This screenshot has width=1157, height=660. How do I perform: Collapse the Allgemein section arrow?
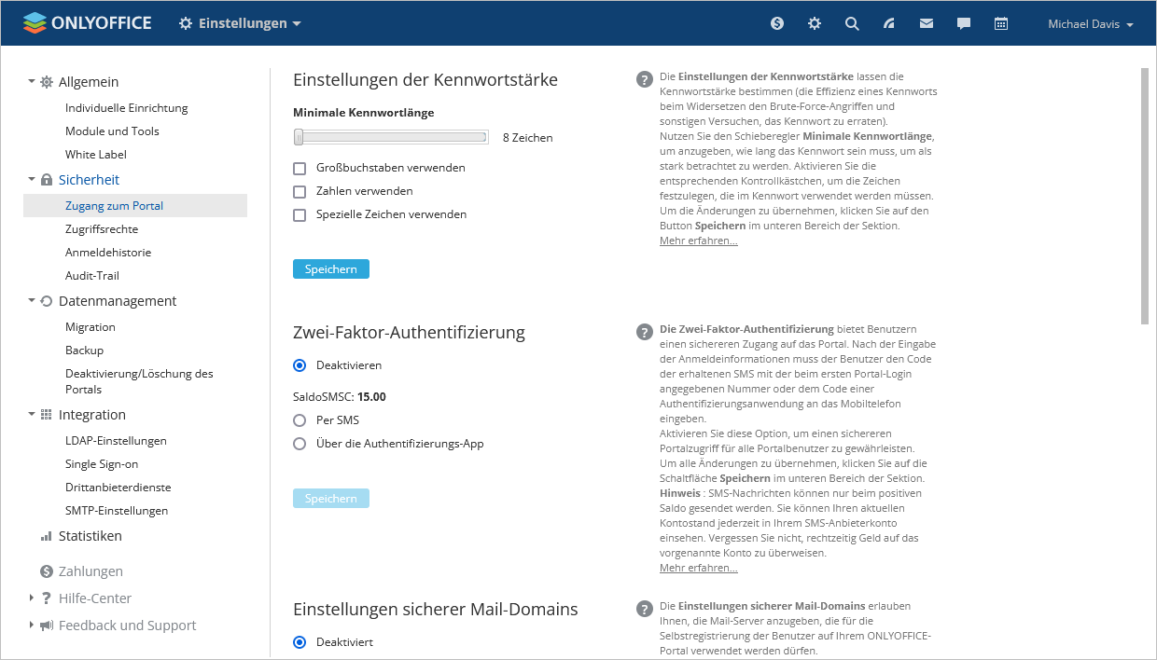[x=31, y=81]
